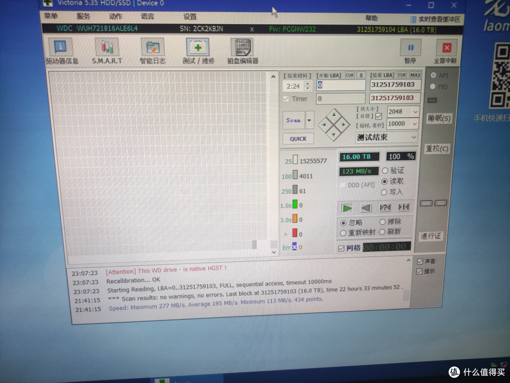This screenshot has height=383, width=510.
Task: Click scroll-up arrow of the scan grid
Action: click(273, 77)
